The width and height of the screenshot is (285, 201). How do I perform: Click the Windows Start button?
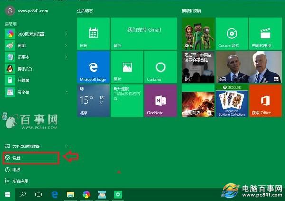(x=8, y=195)
